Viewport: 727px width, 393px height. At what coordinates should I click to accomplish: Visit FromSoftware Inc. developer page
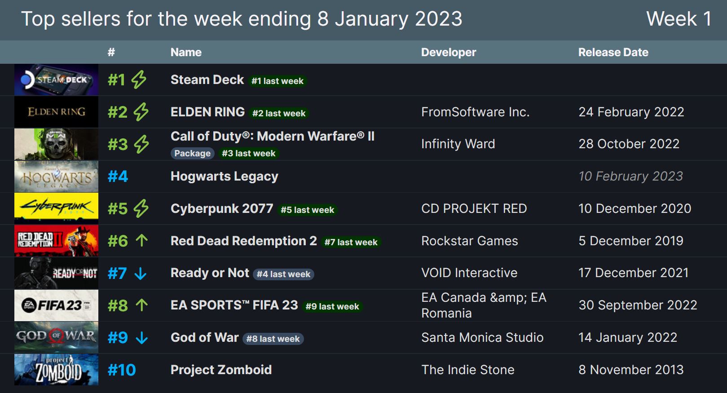coord(476,112)
